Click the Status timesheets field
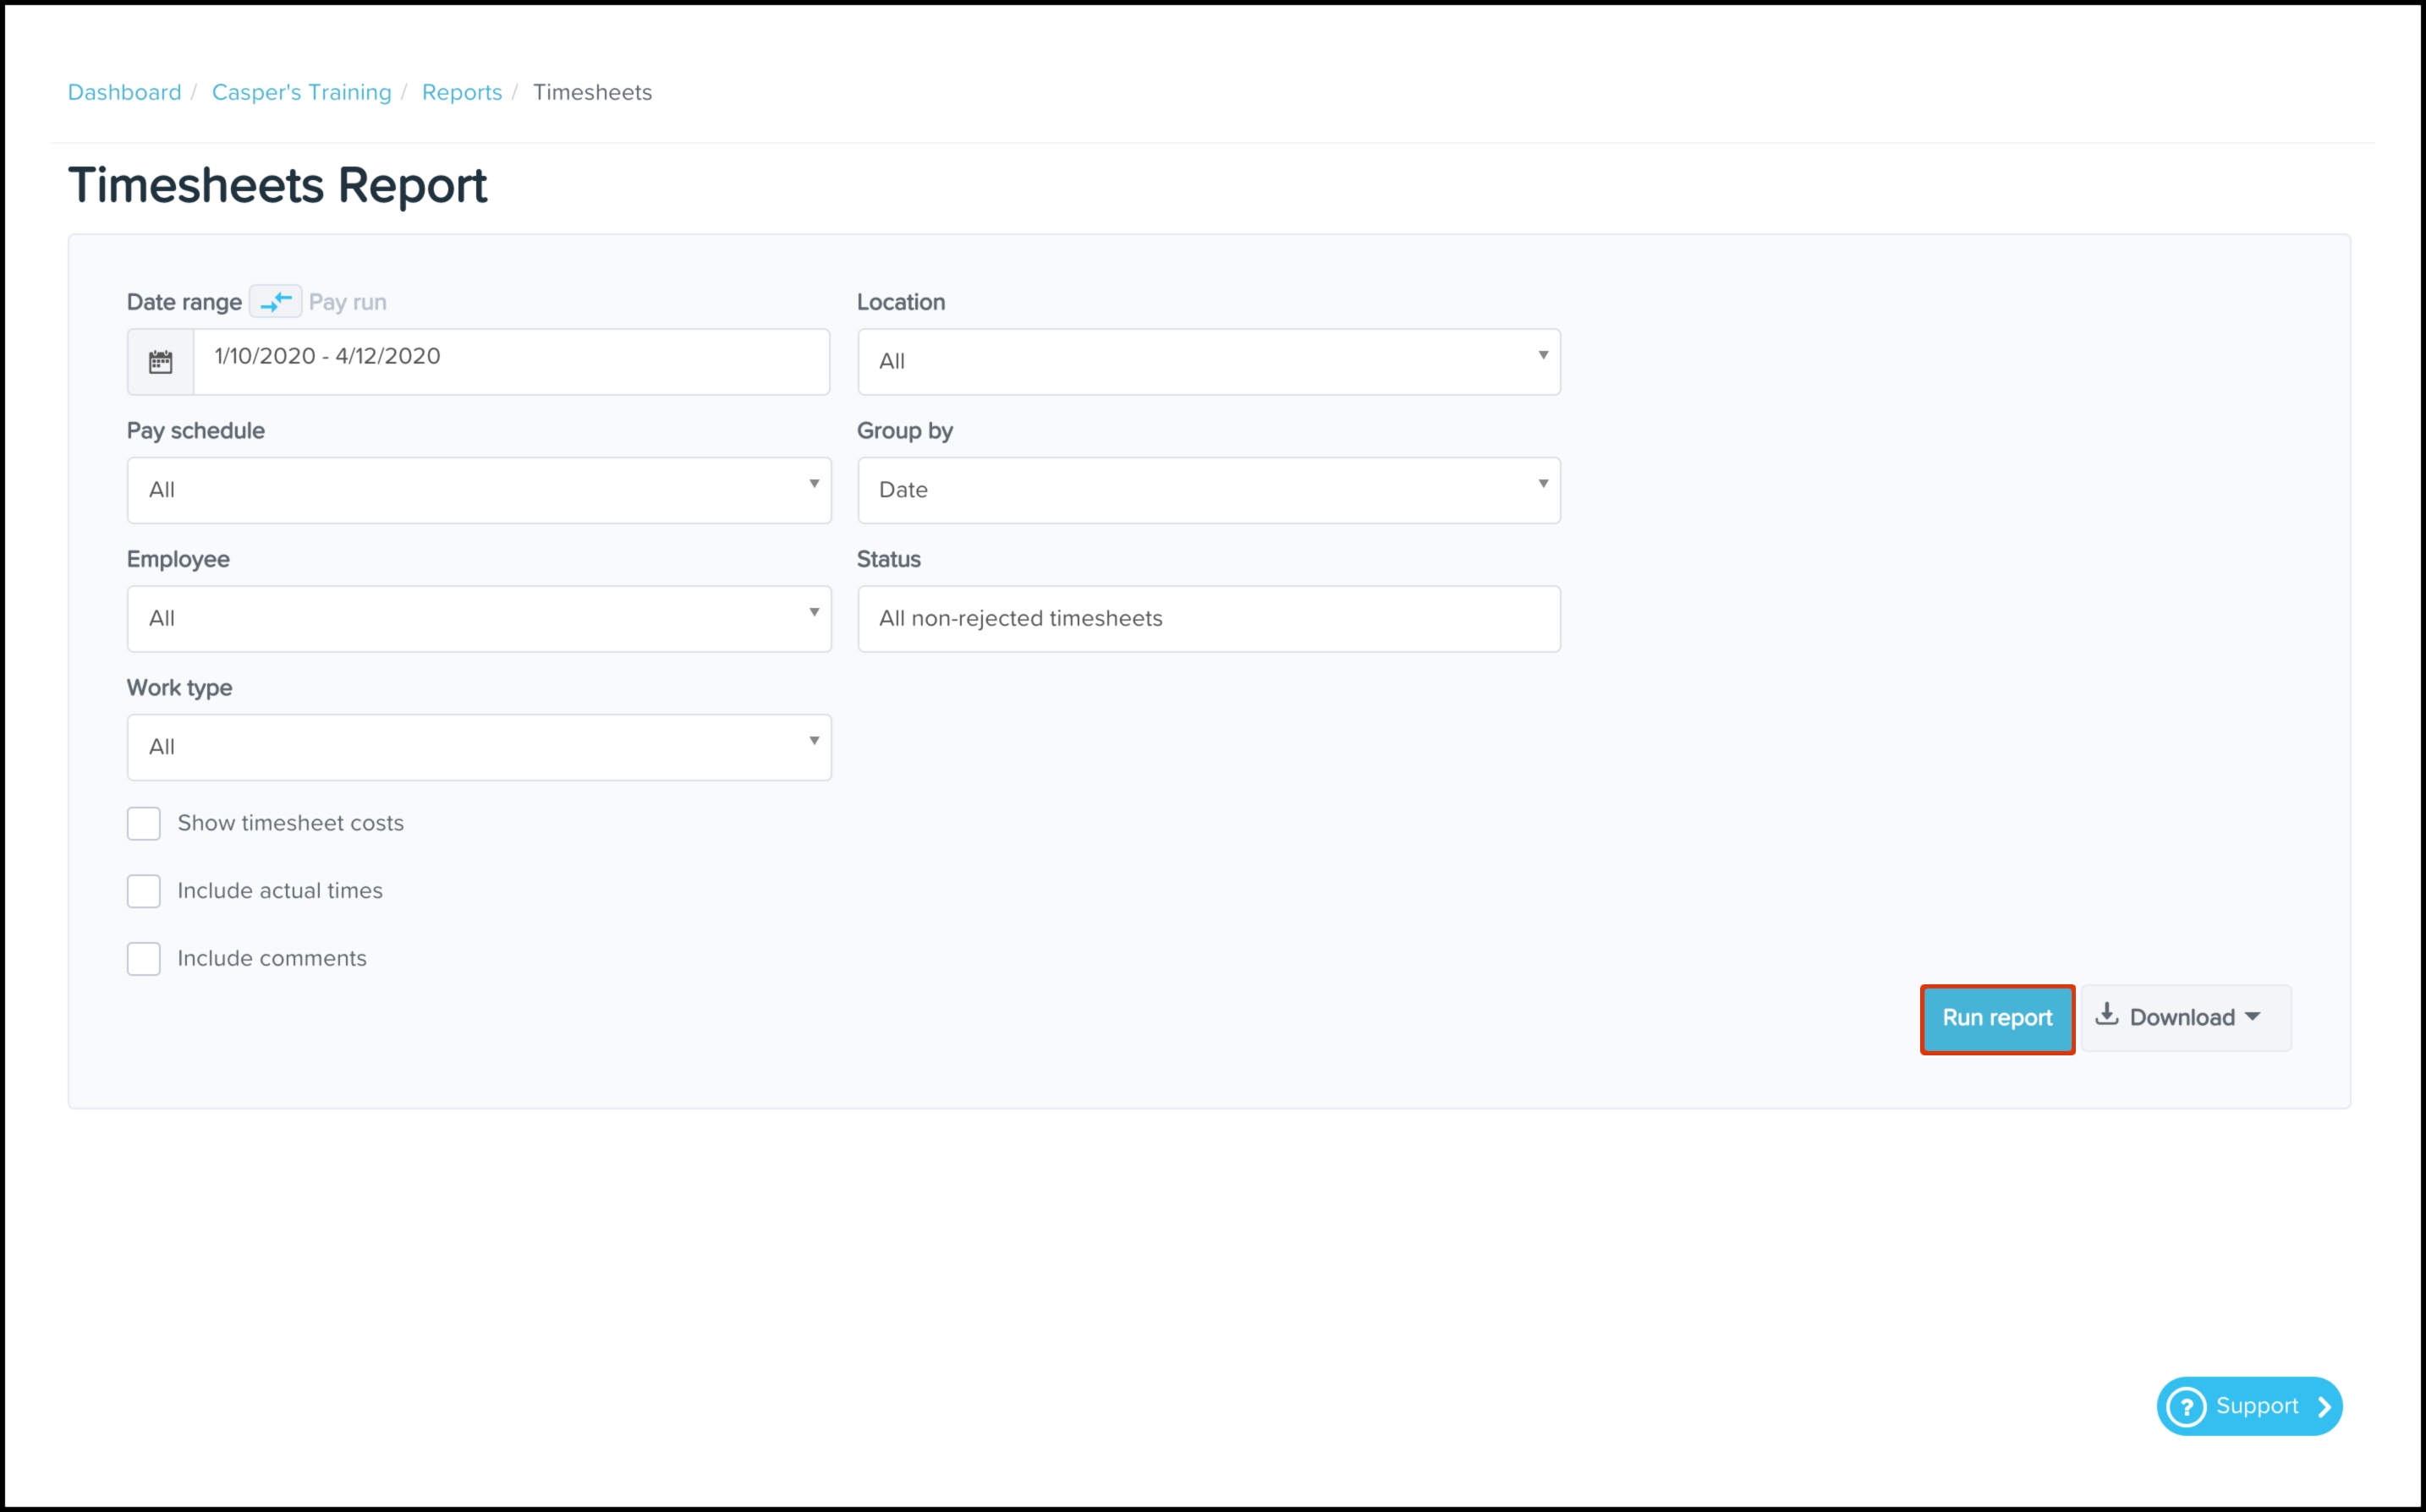2426x1512 pixels. coord(1208,619)
